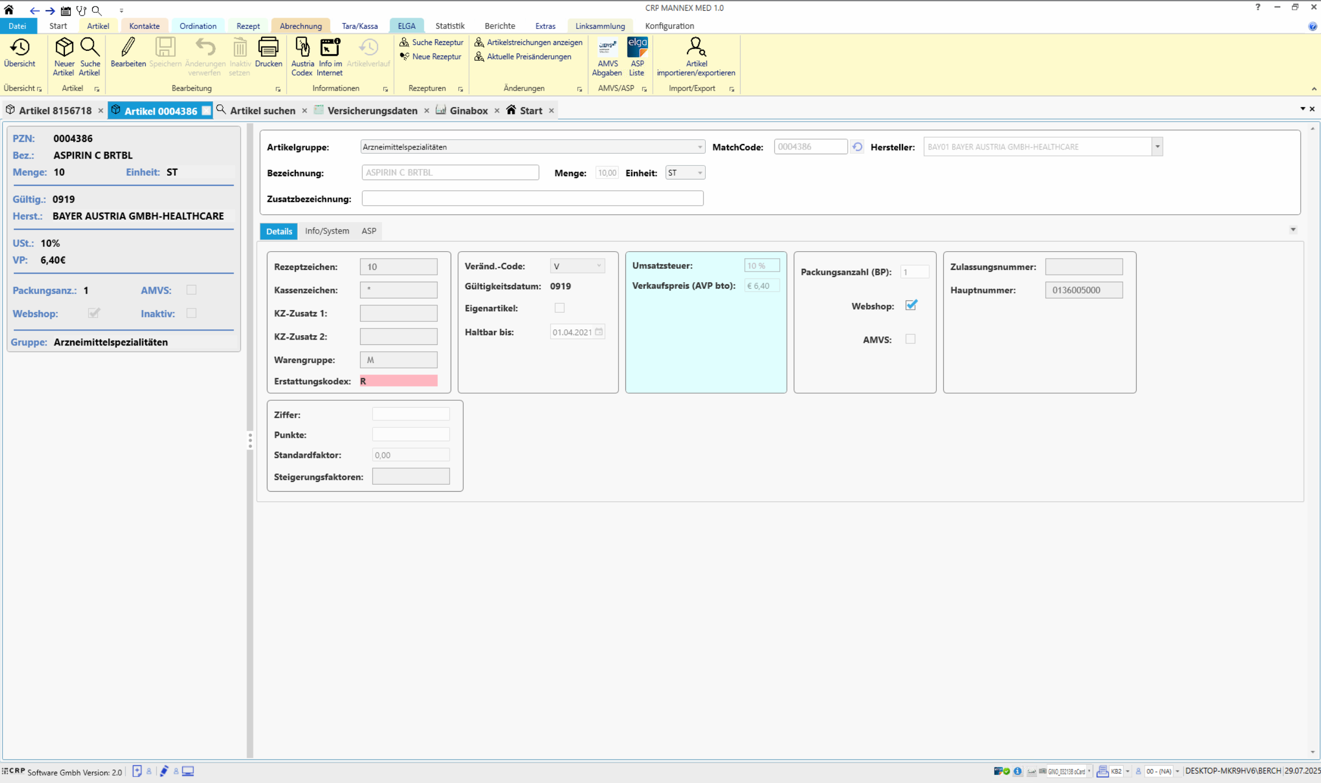The height and width of the screenshot is (783, 1321).
Task: Go forward with the blue right arrow
Action: 50,10
